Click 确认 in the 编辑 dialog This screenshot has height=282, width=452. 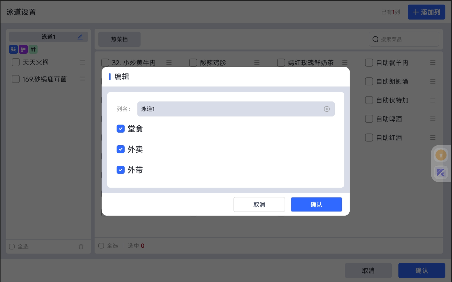[316, 204]
